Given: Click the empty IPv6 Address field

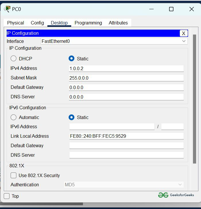Looking at the screenshot, I should pyautogui.click(x=112, y=126).
